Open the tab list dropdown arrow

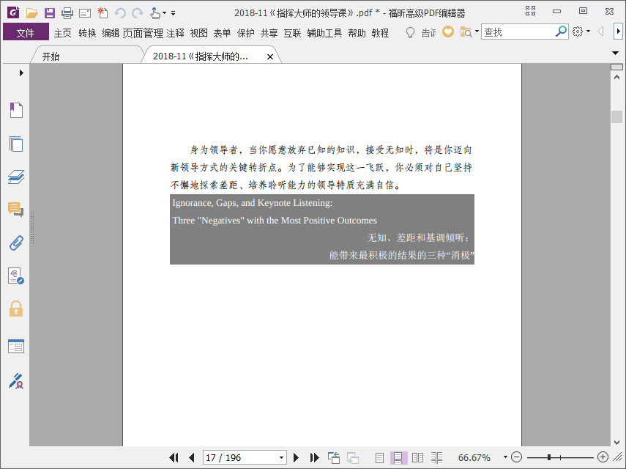coord(615,53)
